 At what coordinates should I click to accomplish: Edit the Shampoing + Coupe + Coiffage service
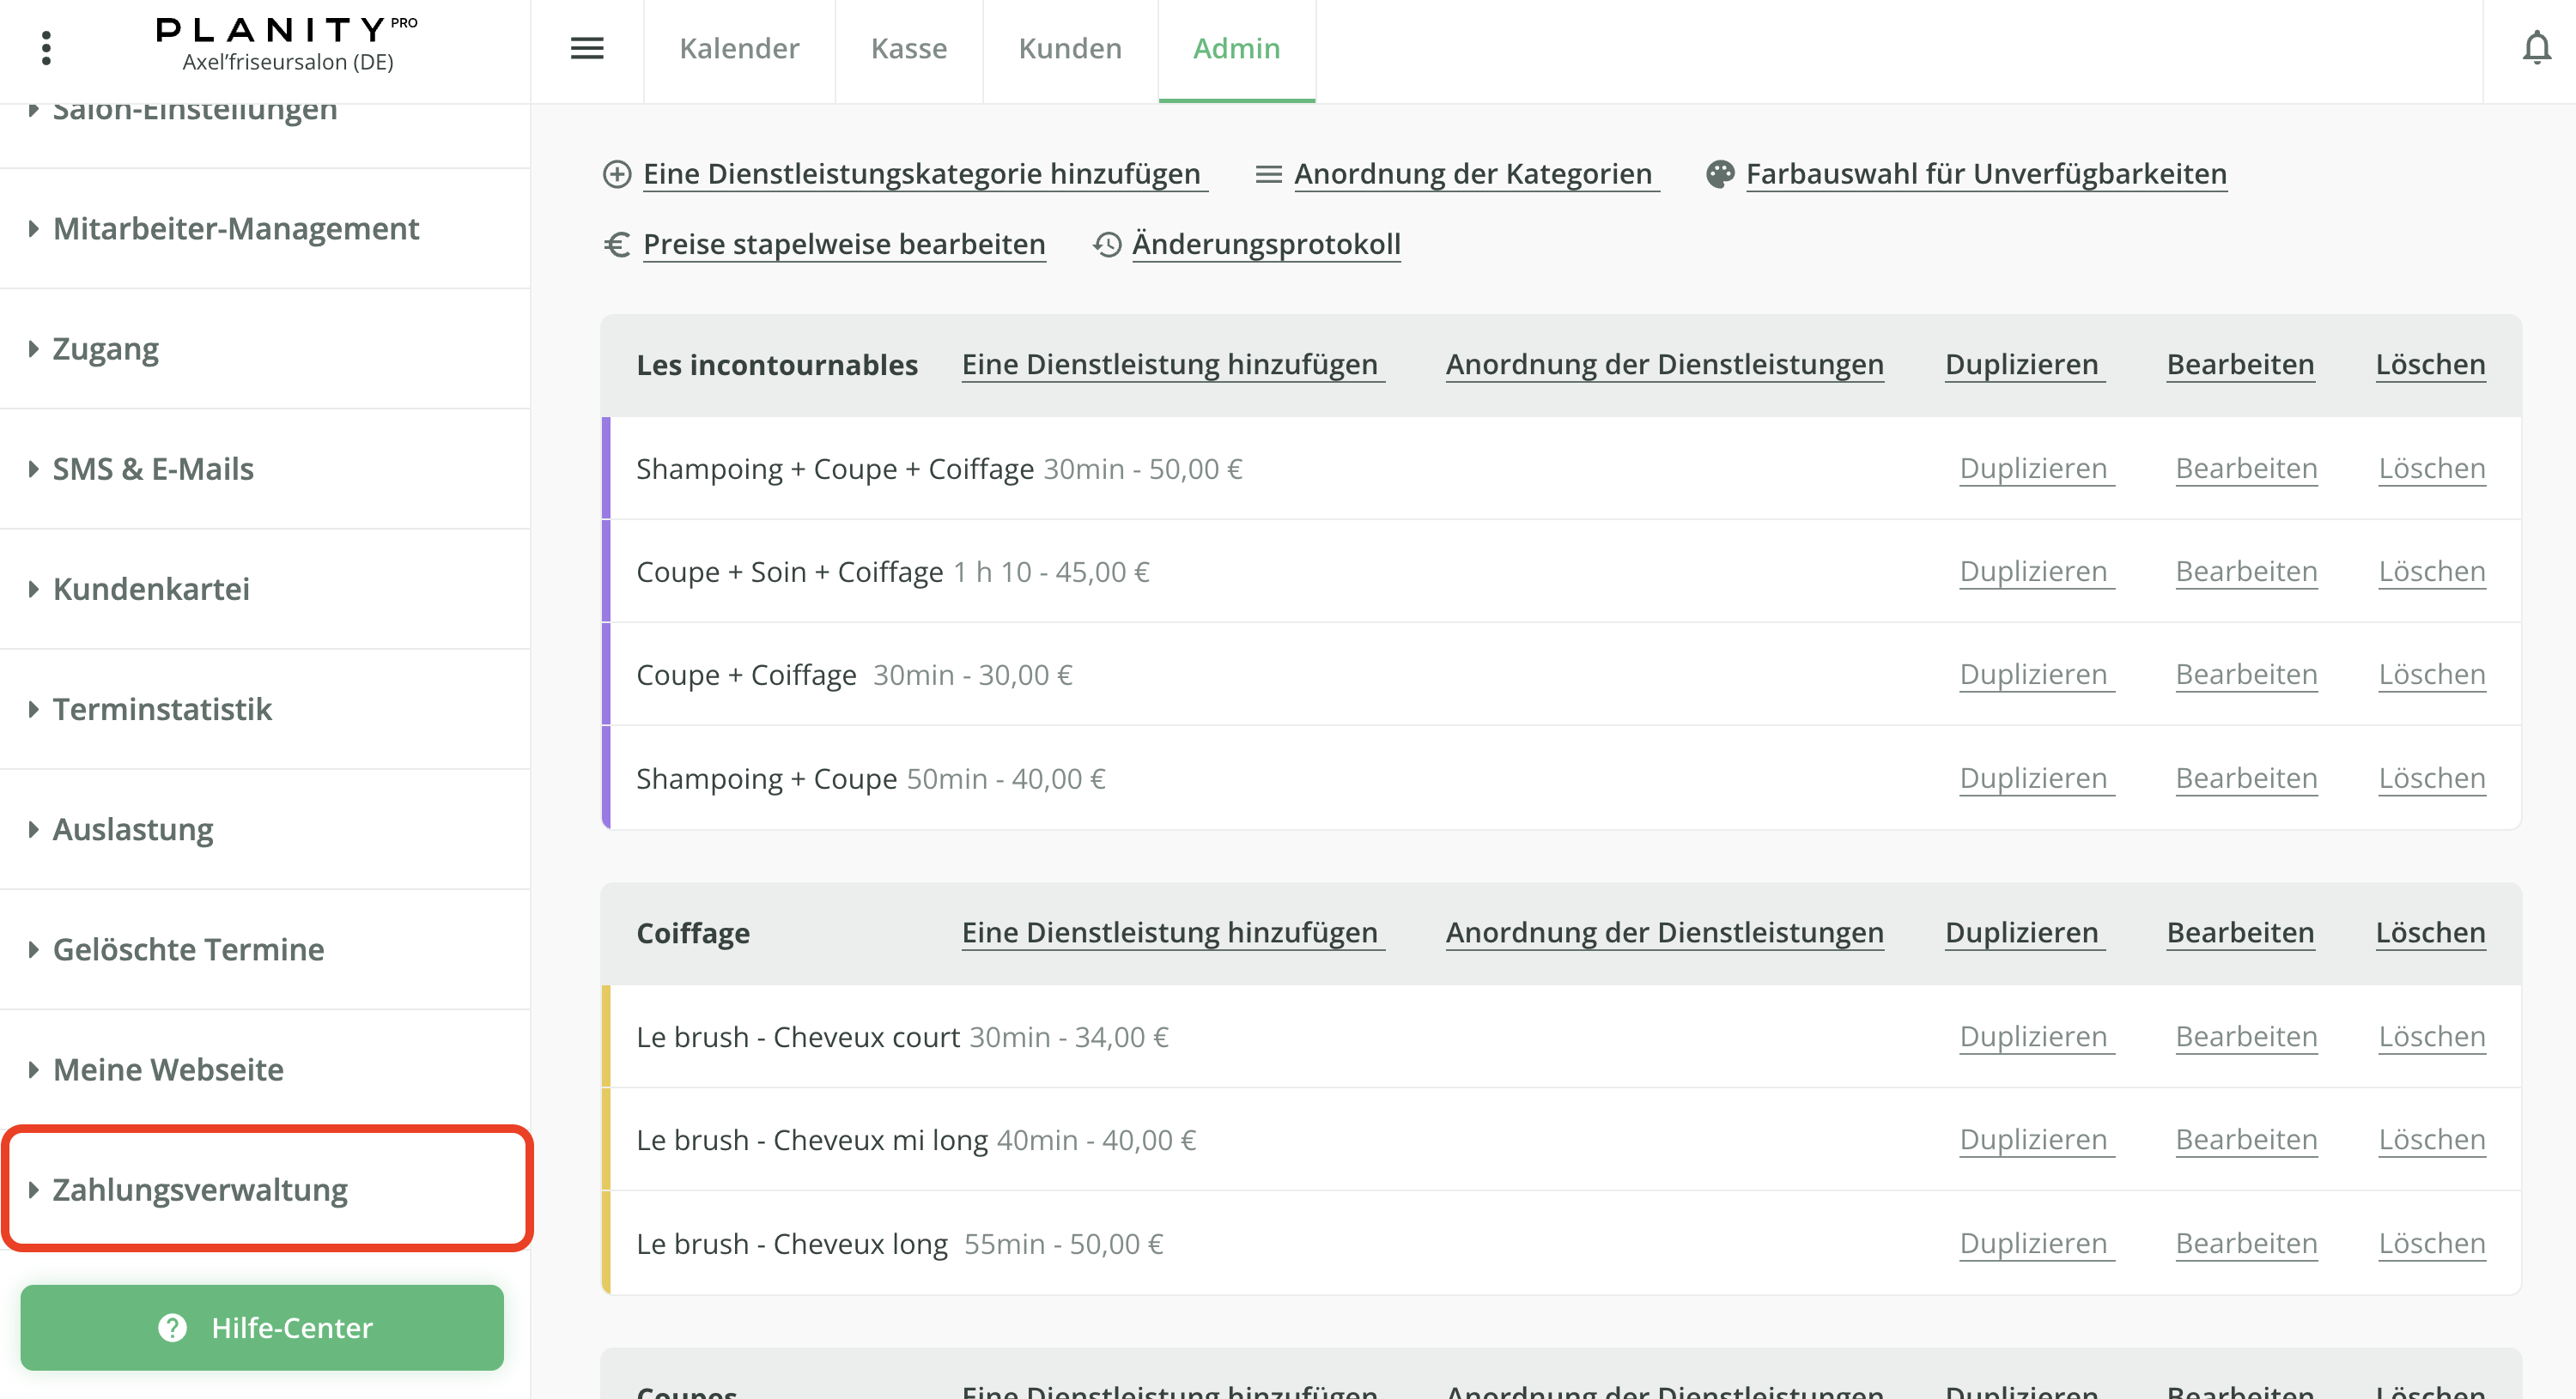click(x=2245, y=468)
